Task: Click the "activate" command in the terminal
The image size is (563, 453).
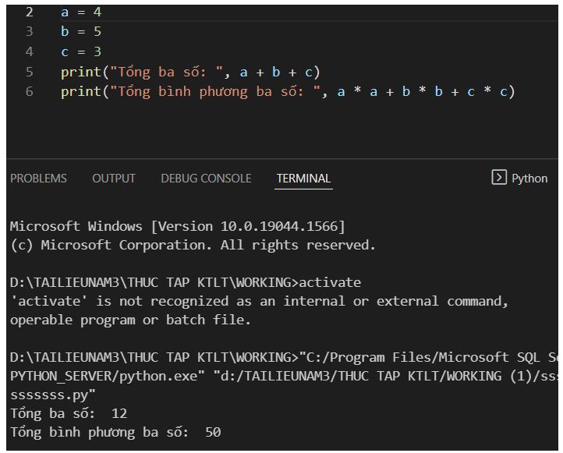Action: pos(330,282)
